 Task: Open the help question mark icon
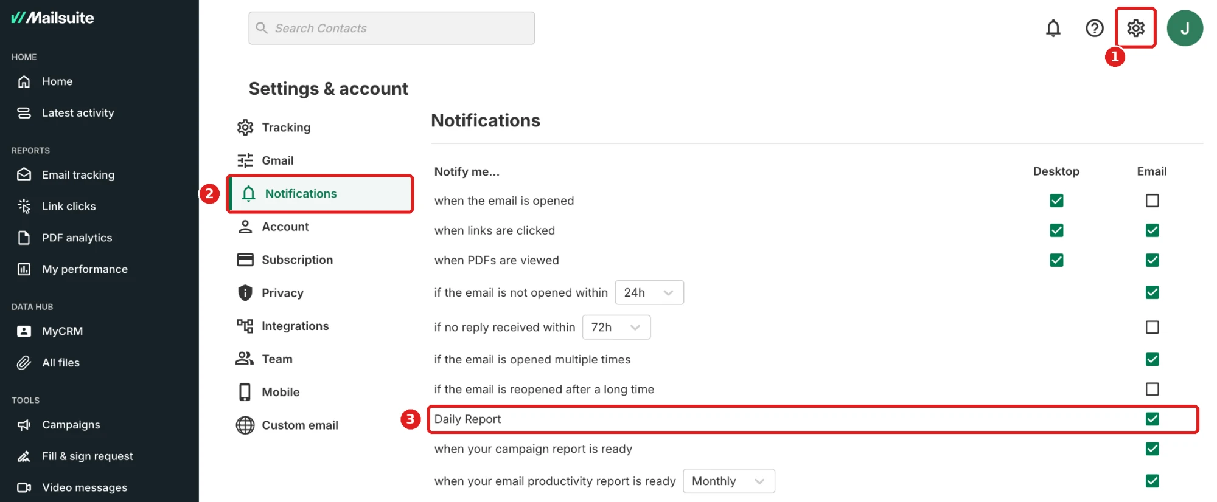[x=1095, y=28]
